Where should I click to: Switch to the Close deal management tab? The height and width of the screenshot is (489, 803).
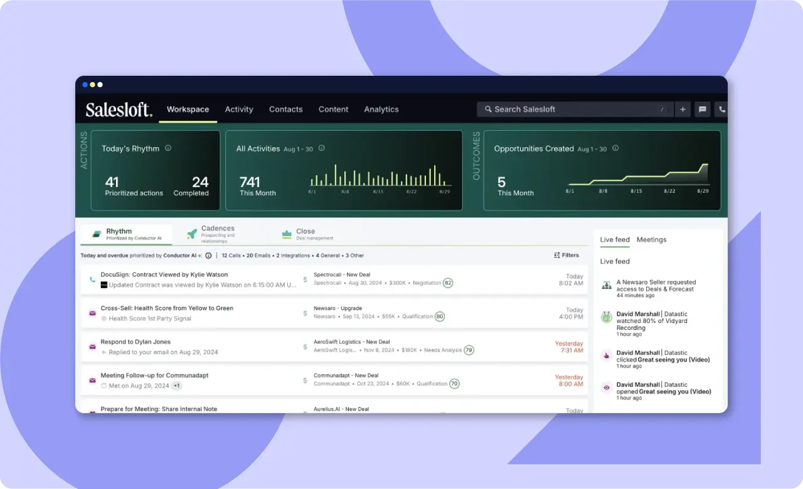(307, 234)
